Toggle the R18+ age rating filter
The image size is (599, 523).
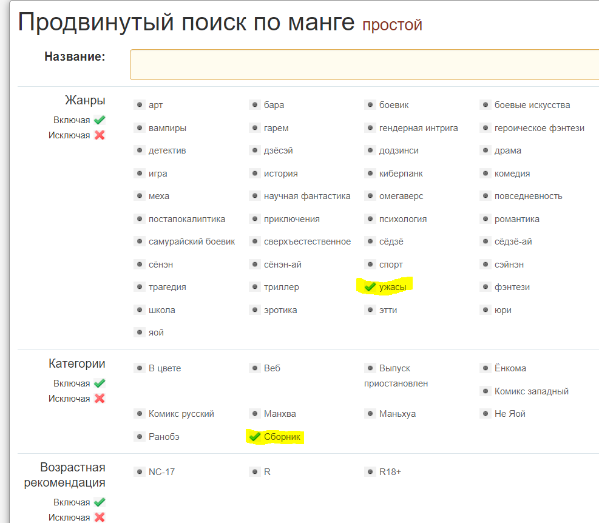(x=390, y=471)
